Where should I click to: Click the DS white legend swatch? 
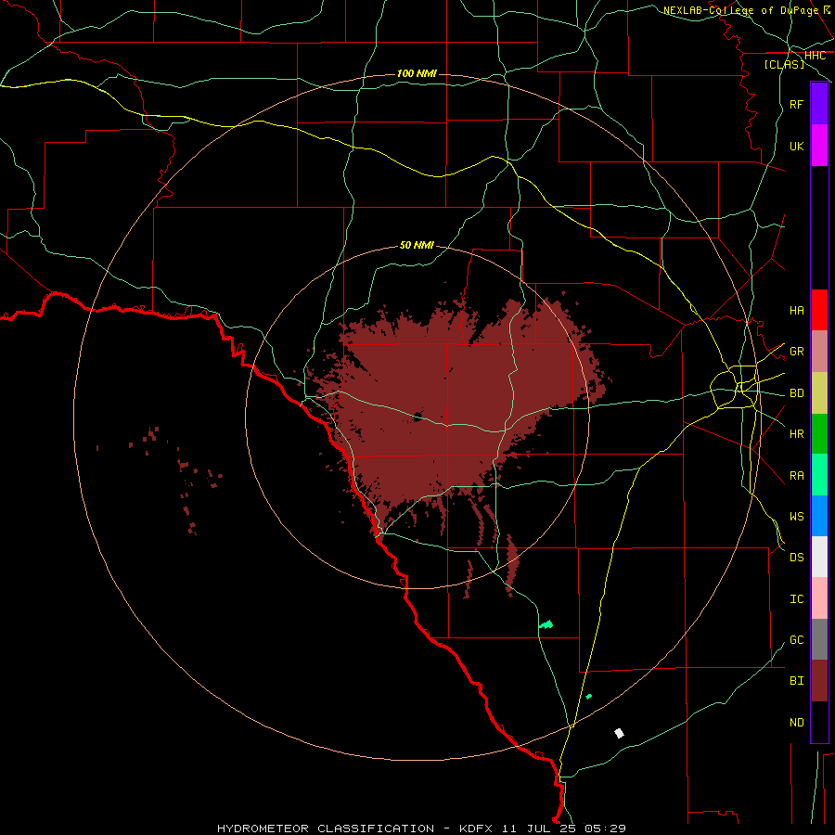[819, 557]
